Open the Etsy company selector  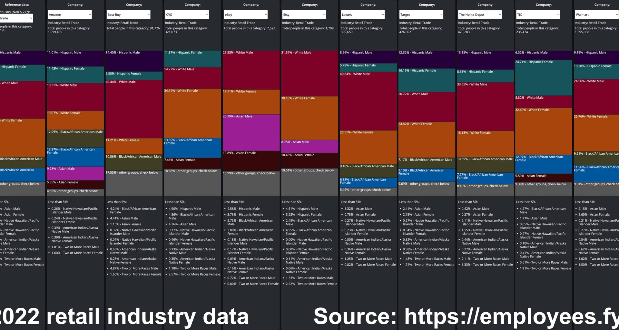pos(304,15)
